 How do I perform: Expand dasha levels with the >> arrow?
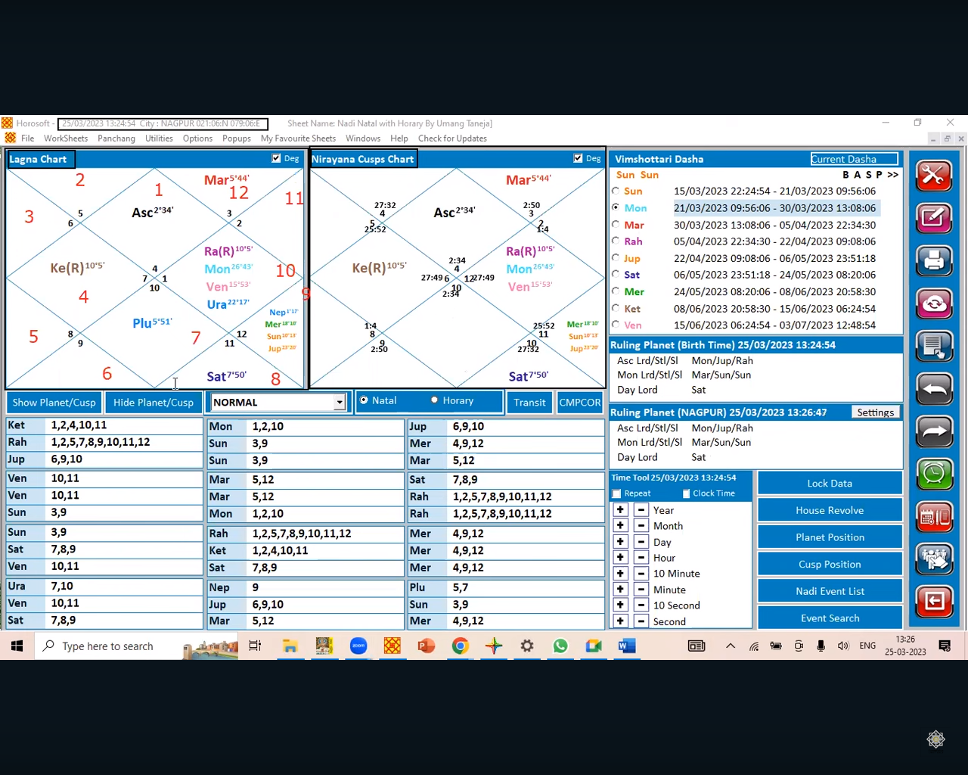(x=893, y=175)
